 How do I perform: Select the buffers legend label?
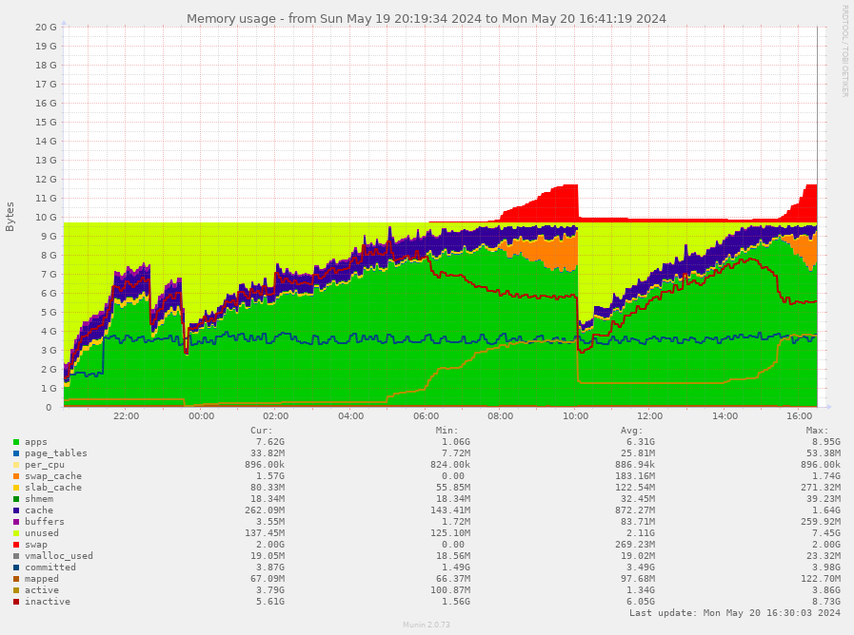pyautogui.click(x=44, y=522)
